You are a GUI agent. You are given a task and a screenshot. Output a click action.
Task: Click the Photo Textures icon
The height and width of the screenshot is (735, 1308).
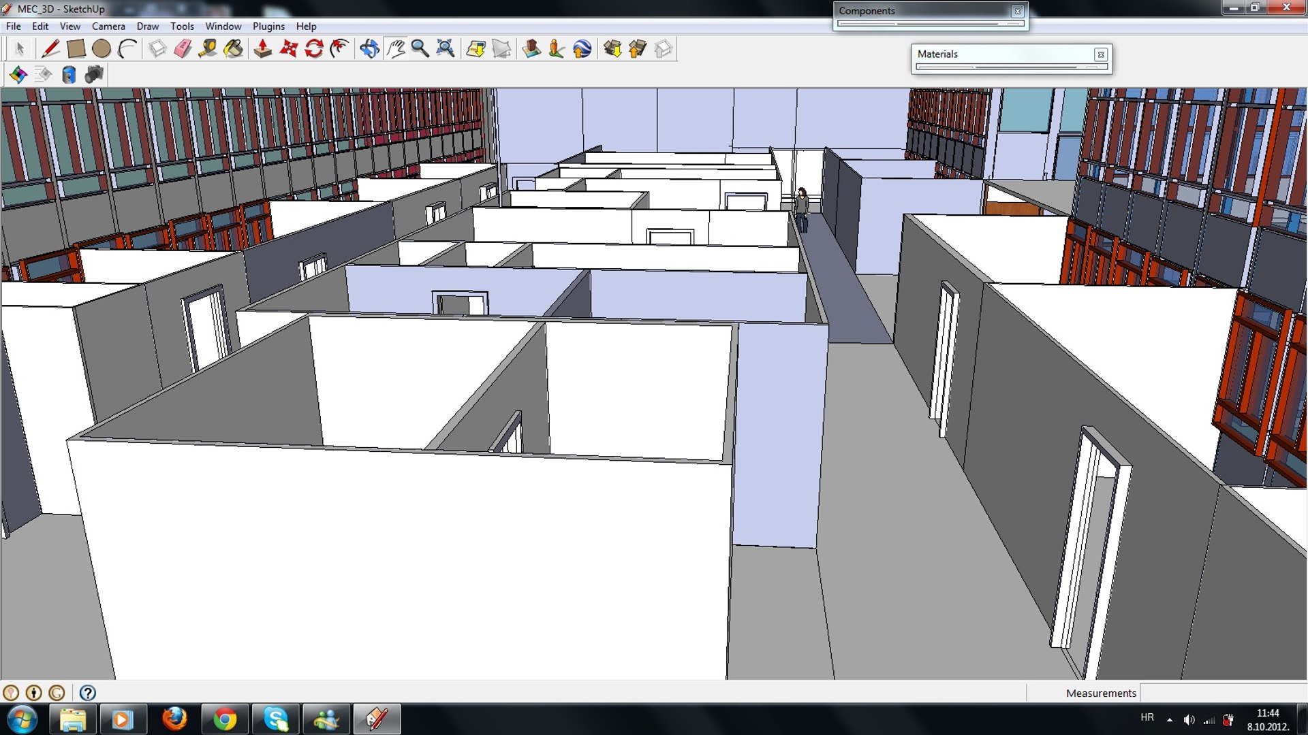(x=557, y=49)
